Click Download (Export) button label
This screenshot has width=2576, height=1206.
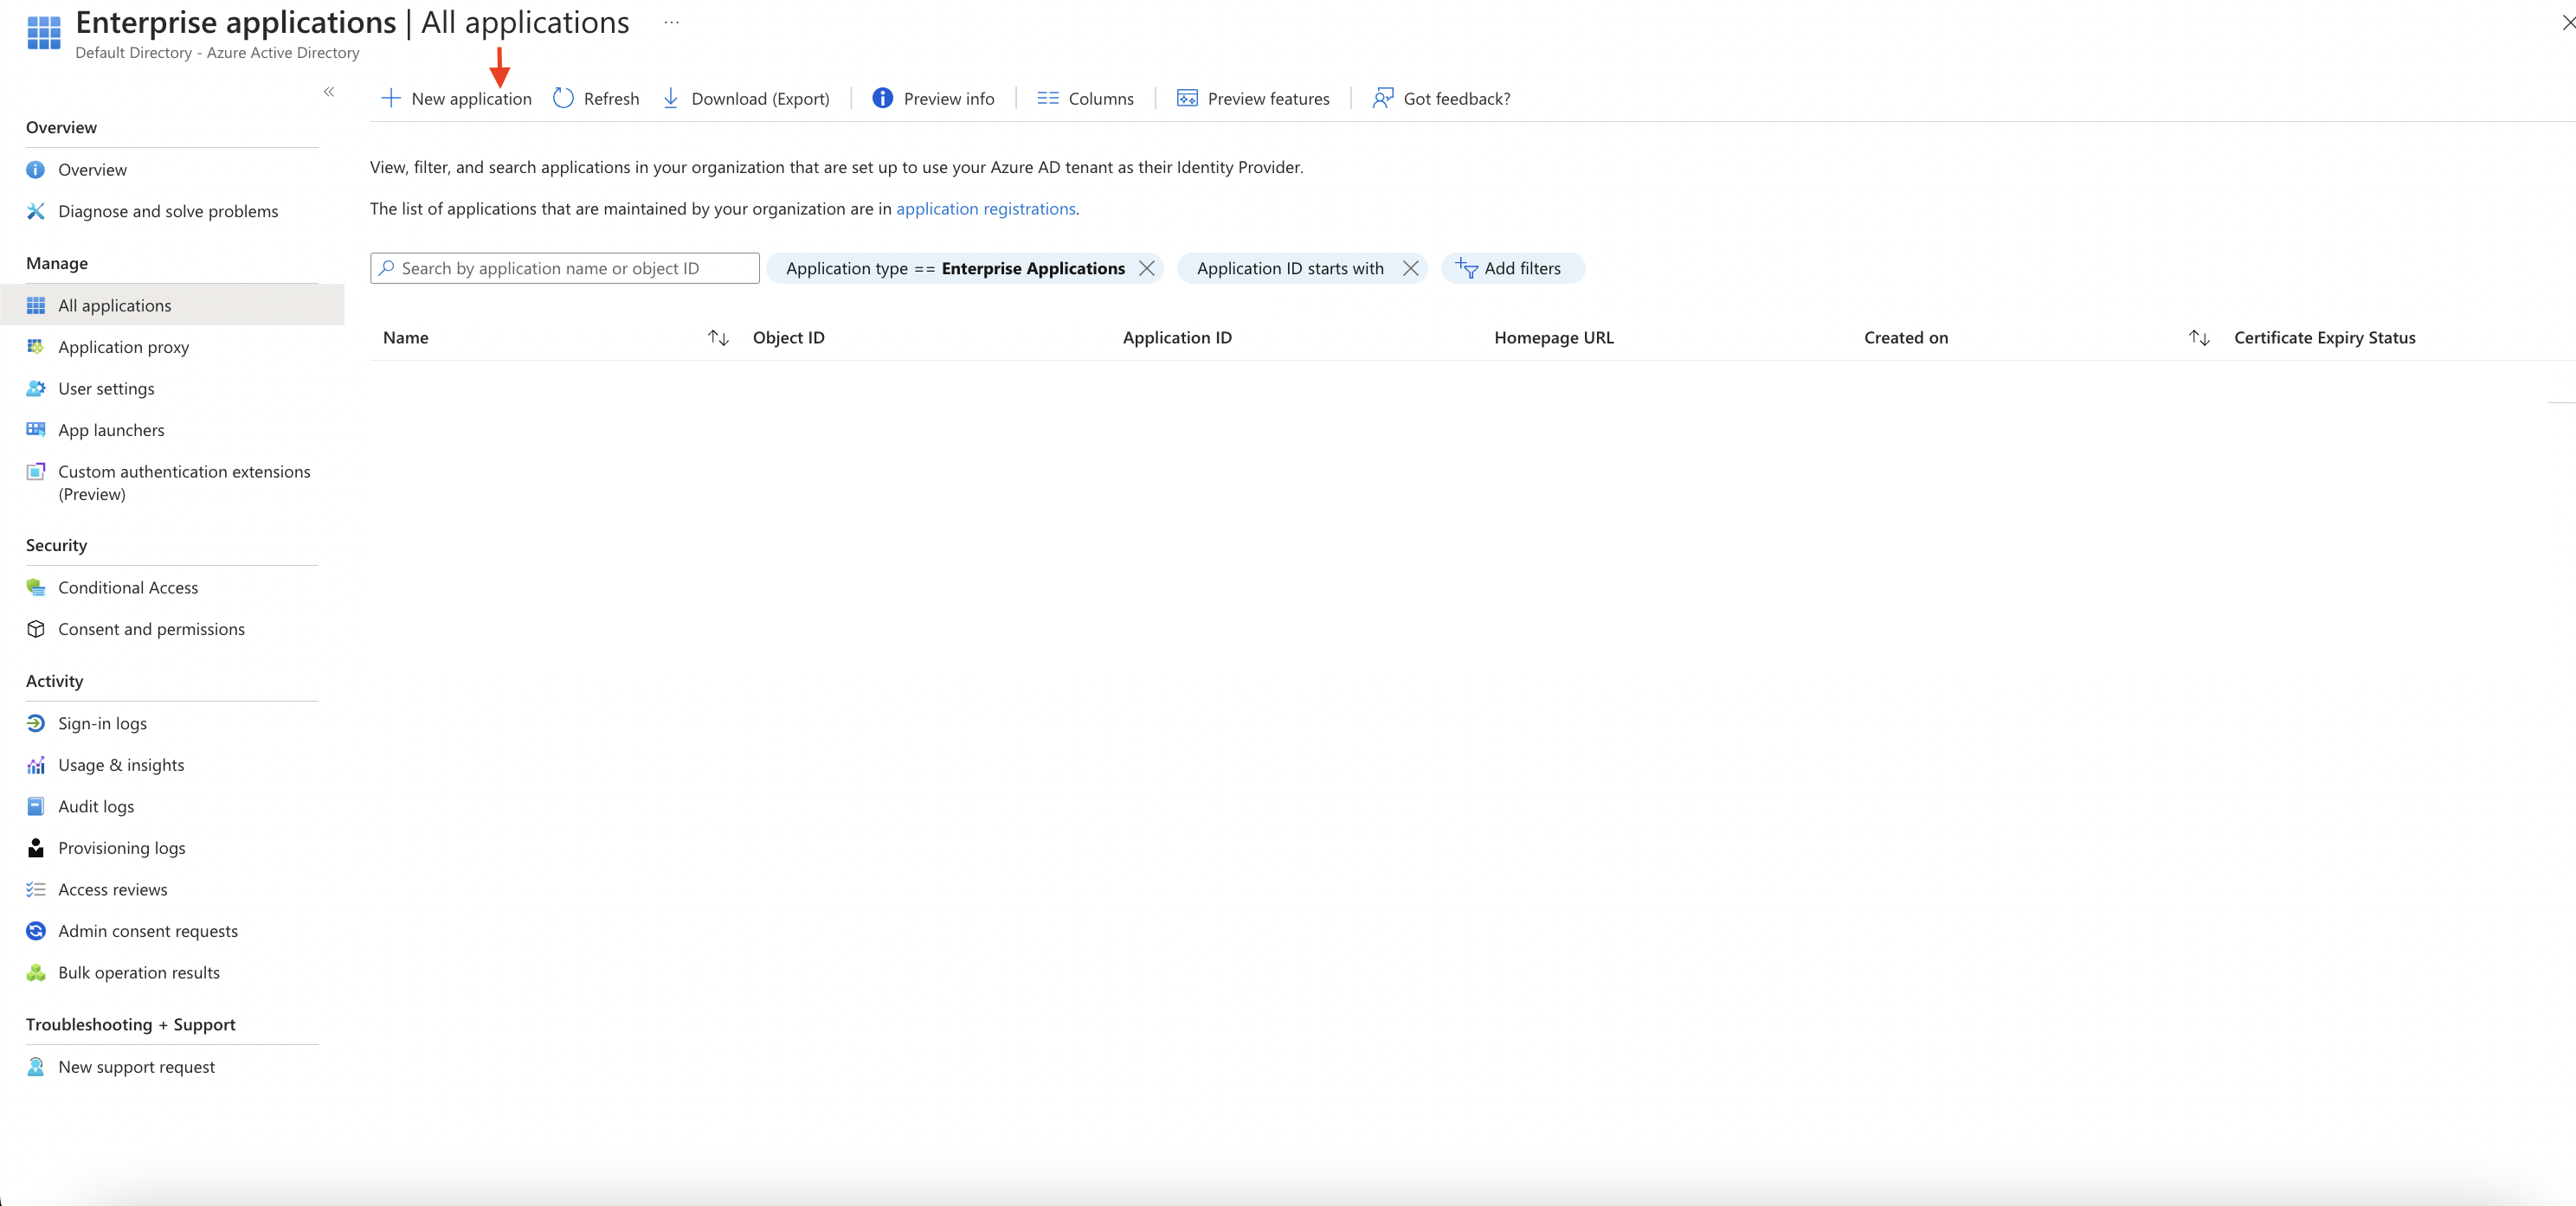click(760, 99)
